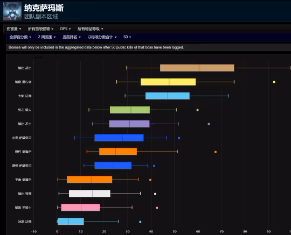
Task: Click the green box for 射击 猎人
Action: 130,110
